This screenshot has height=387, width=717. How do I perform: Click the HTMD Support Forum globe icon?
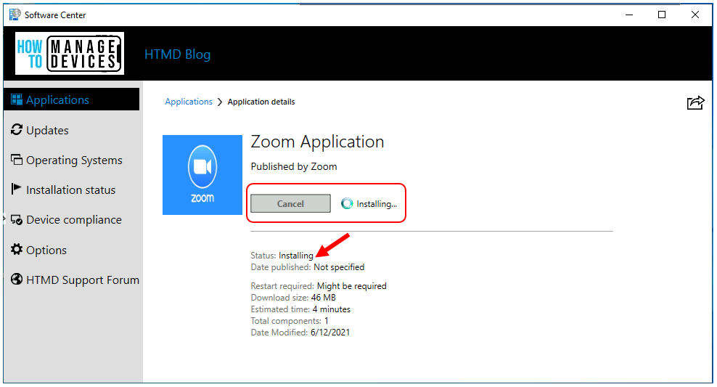click(x=17, y=279)
